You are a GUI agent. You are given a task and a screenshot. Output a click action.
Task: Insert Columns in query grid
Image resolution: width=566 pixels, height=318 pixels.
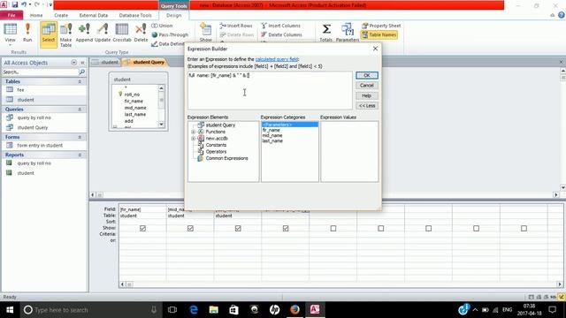(280, 26)
